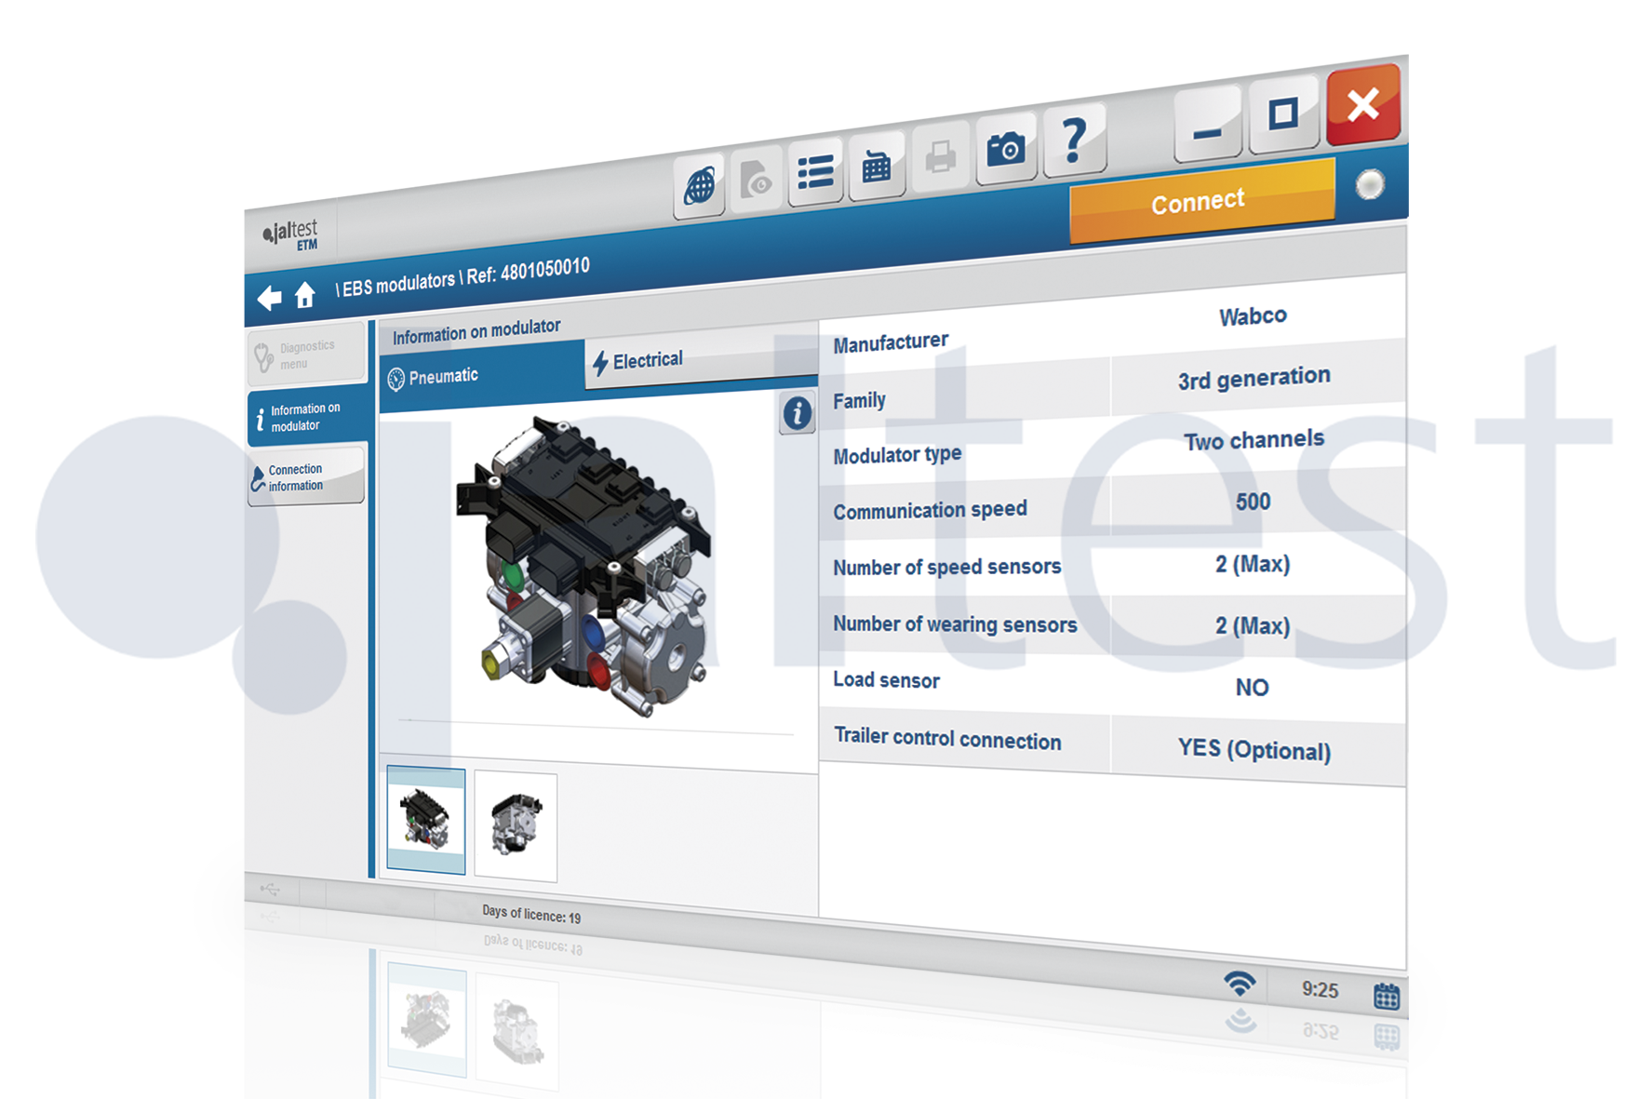This screenshot has height=1099, width=1649.
Task: Choose the second modulator thumbnail image
Action: (x=516, y=825)
